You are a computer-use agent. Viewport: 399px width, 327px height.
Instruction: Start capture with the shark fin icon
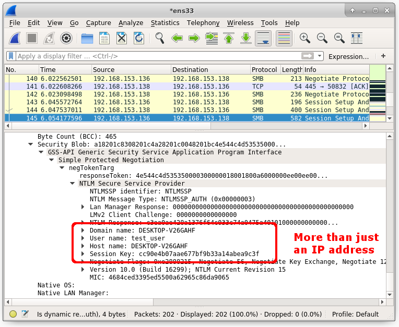coord(16,38)
